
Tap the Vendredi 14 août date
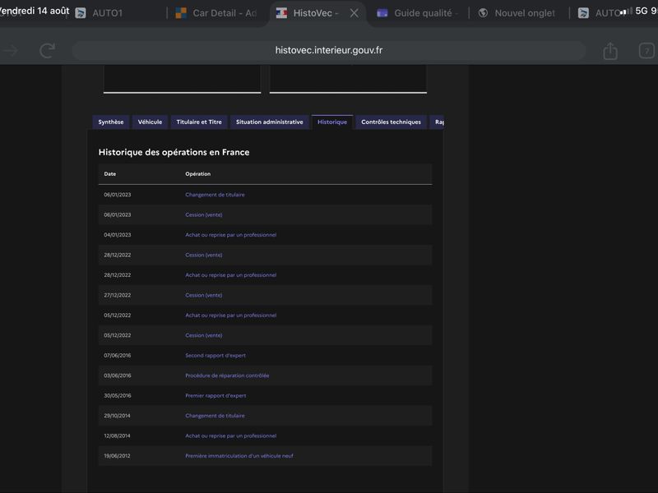click(35, 11)
